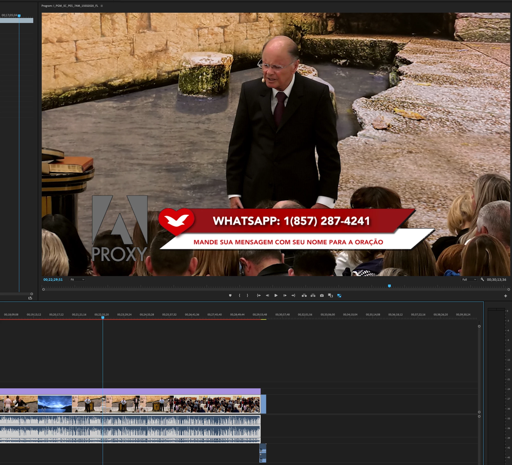This screenshot has width=512, height=465.
Task: Click the Lift button icon
Action: click(x=304, y=296)
